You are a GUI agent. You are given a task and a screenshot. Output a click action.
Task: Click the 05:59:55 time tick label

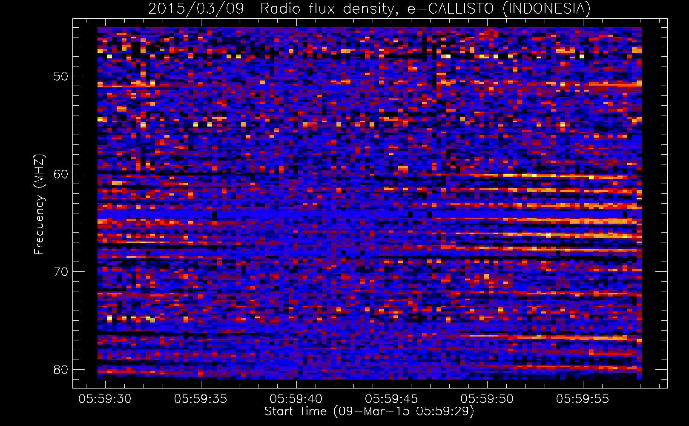pos(583,399)
